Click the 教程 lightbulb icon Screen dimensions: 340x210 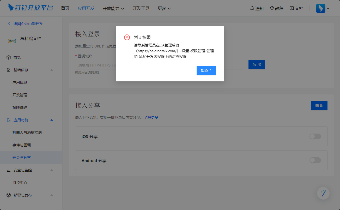pos(272,8)
